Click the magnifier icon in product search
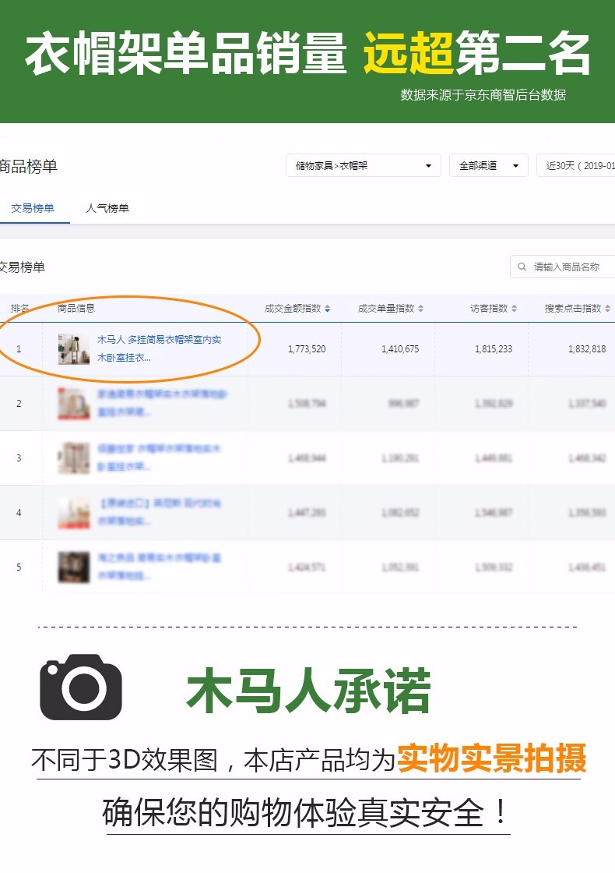The image size is (615, 873). pos(522,267)
